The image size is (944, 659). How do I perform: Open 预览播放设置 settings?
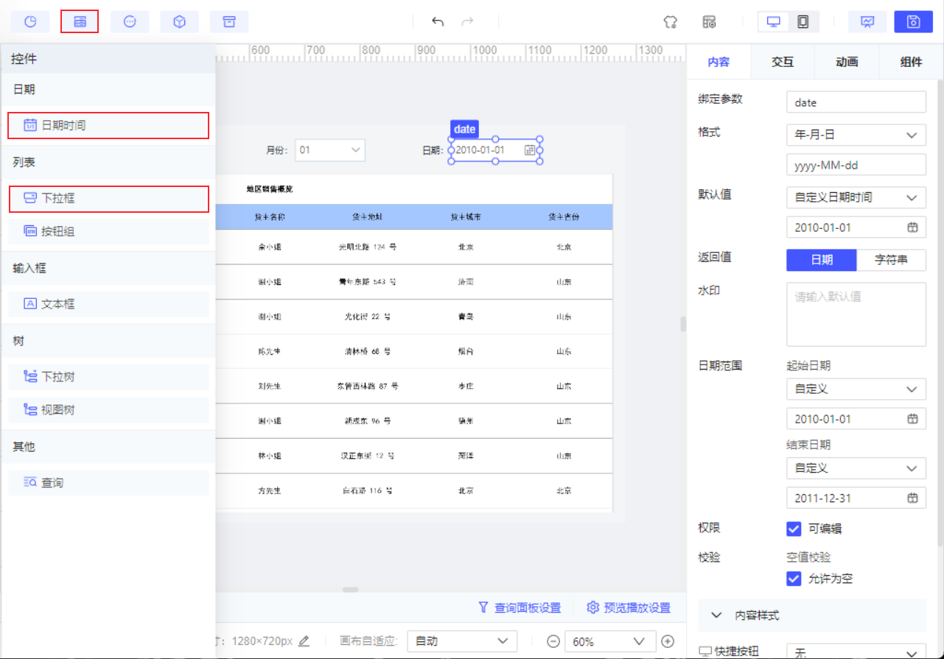[629, 607]
